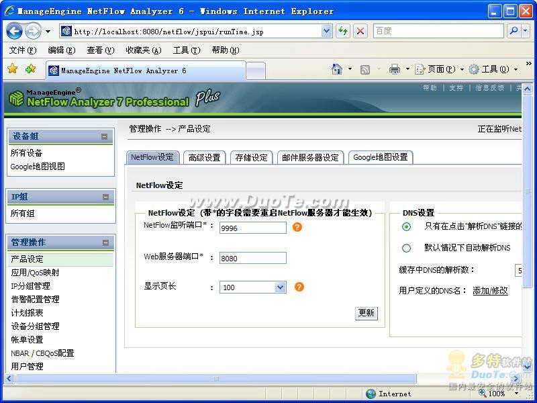Click the 信息反馈 link in the header
537x403 pixels.
click(489, 88)
